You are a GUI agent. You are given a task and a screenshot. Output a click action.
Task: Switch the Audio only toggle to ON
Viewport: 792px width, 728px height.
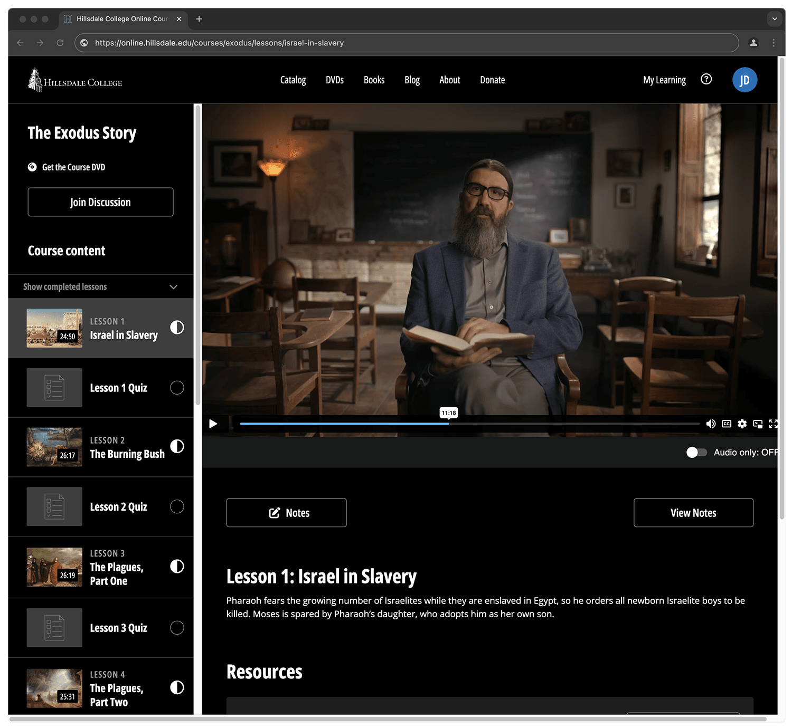coord(696,452)
